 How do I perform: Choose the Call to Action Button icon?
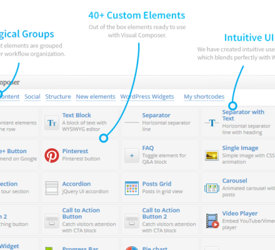[x=52, y=221]
